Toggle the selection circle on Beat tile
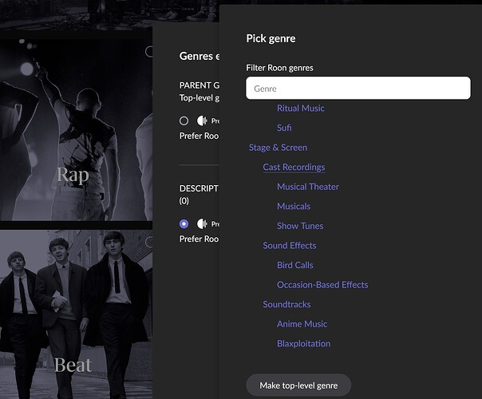 pos(149,242)
